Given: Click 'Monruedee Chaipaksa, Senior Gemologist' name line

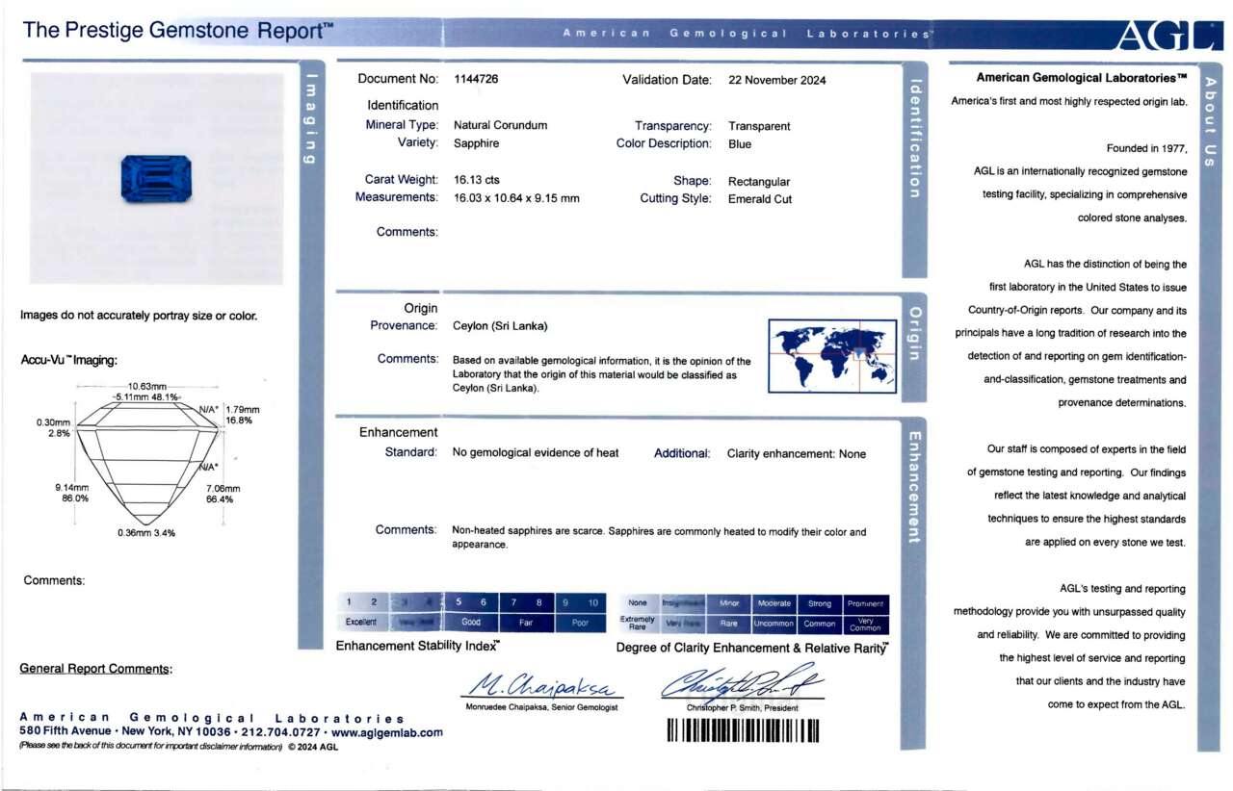Looking at the screenshot, I should click(x=541, y=708).
